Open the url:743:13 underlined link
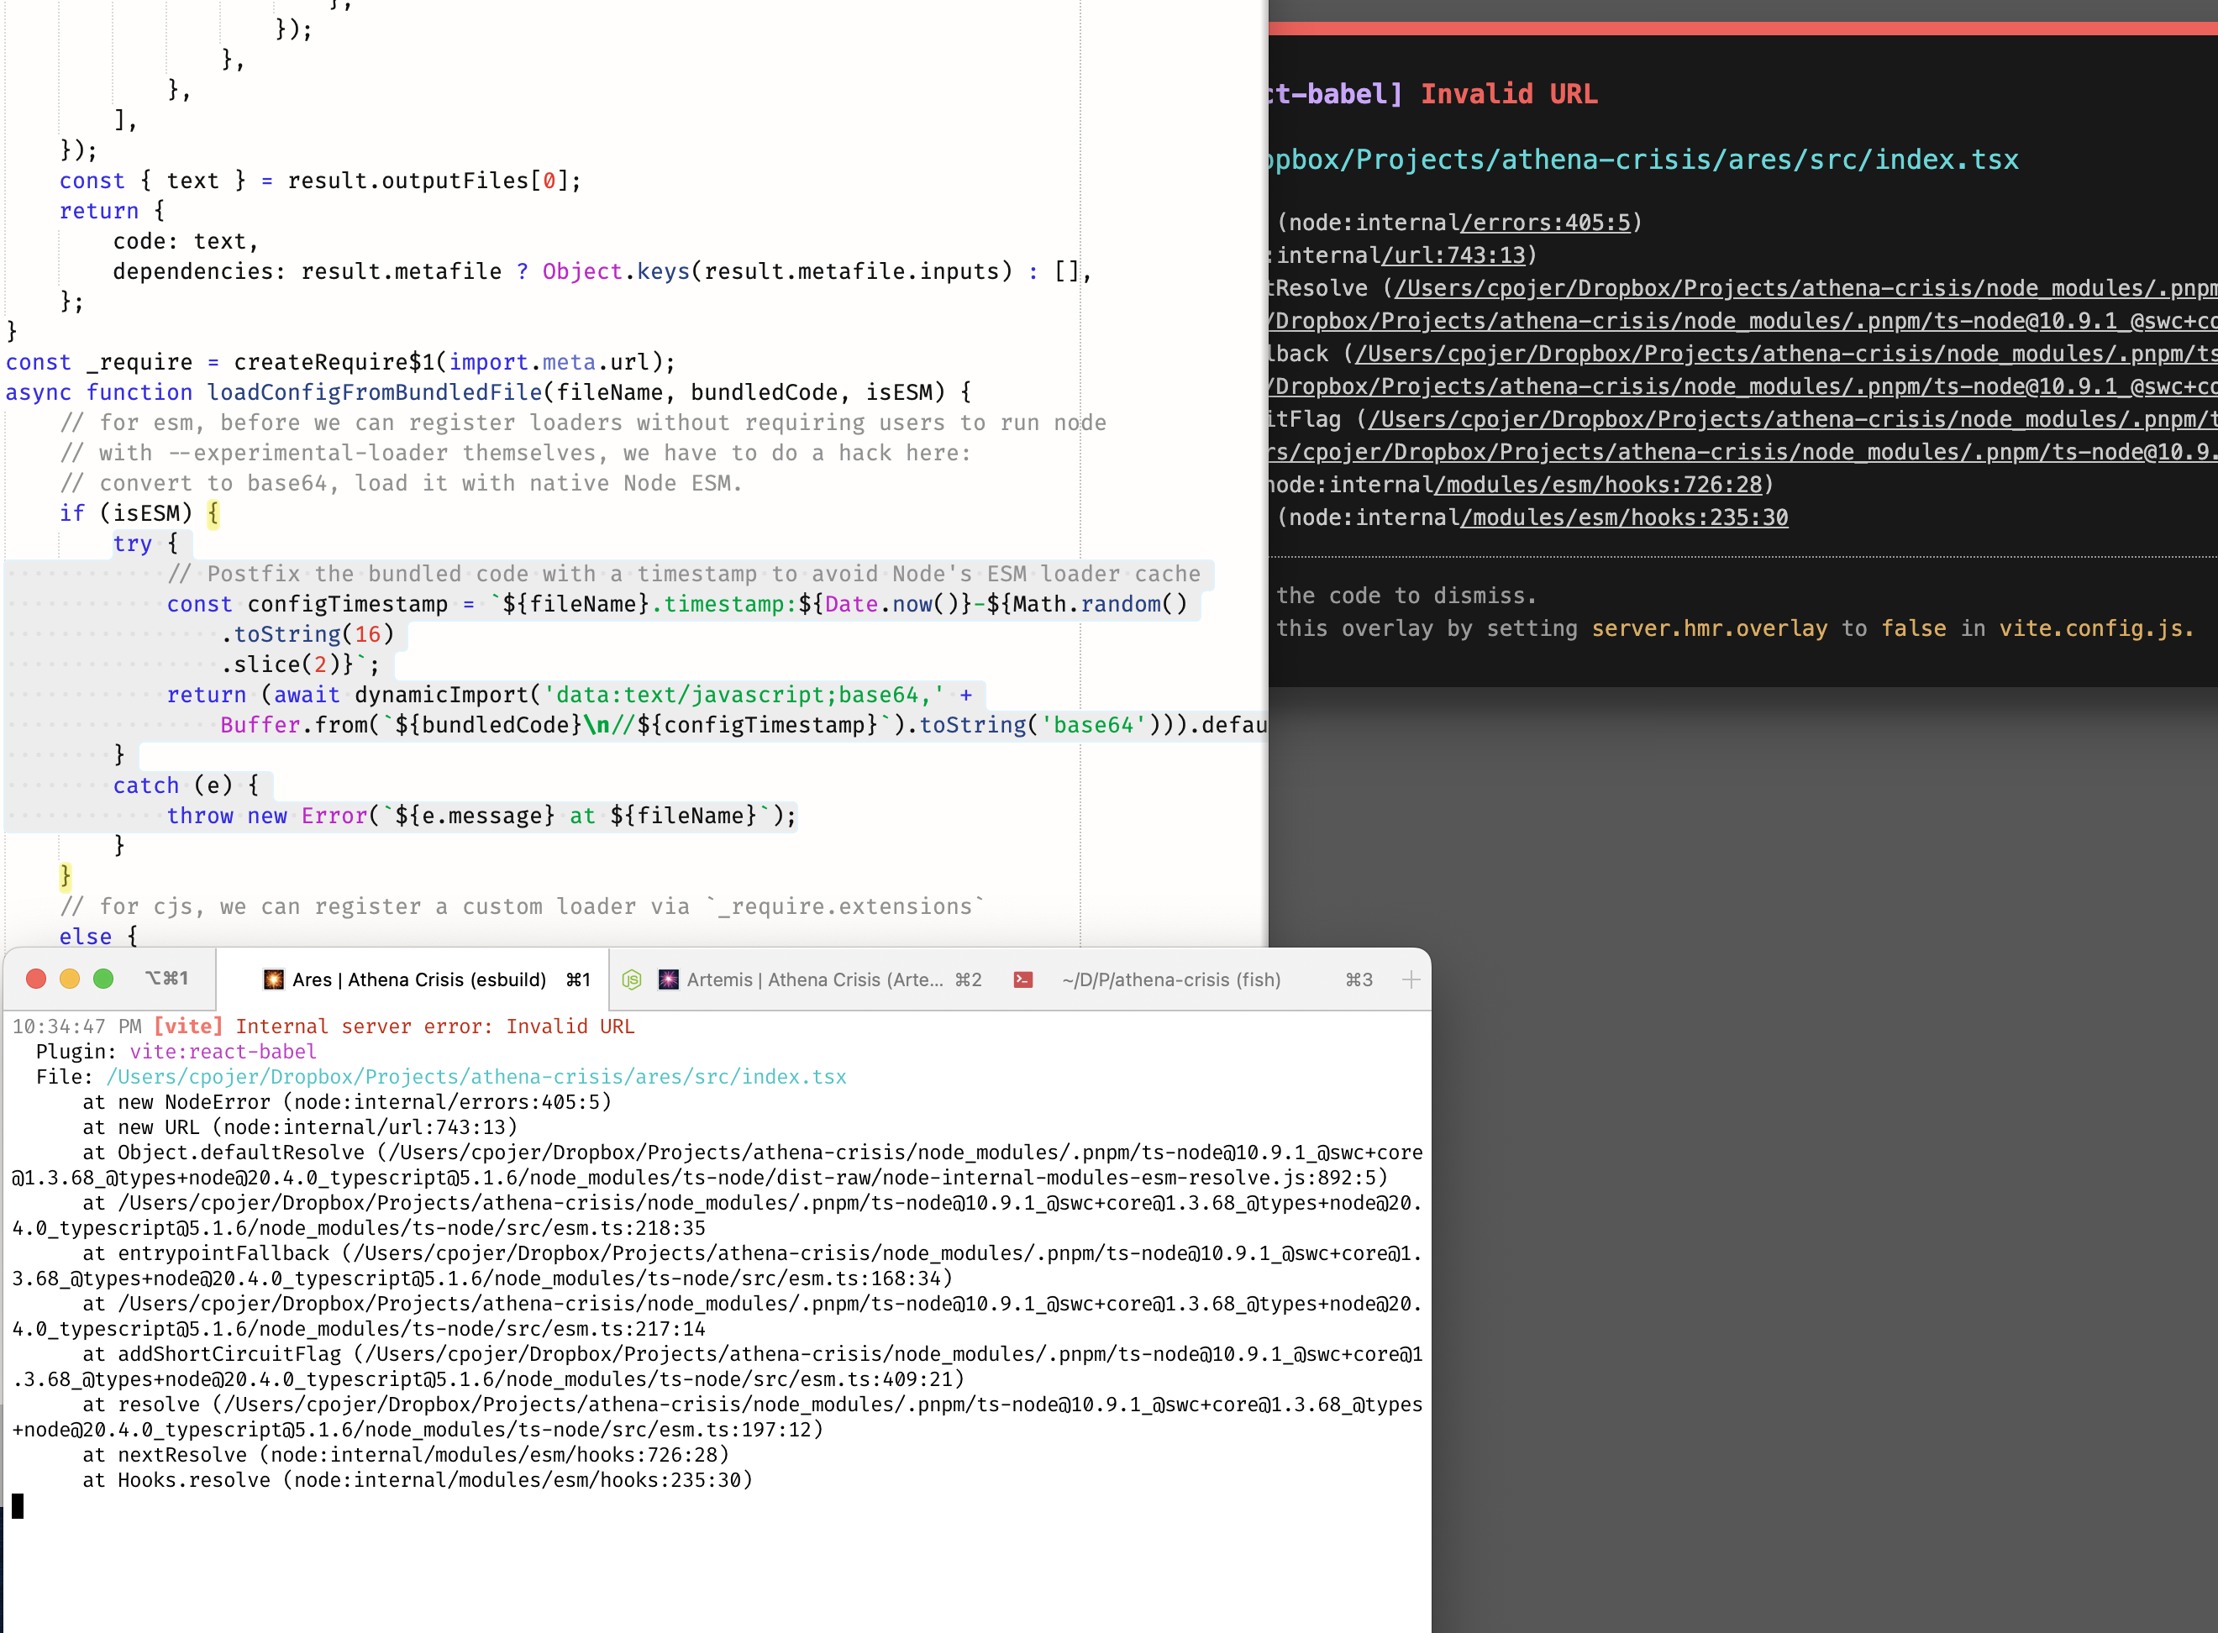 [1458, 255]
